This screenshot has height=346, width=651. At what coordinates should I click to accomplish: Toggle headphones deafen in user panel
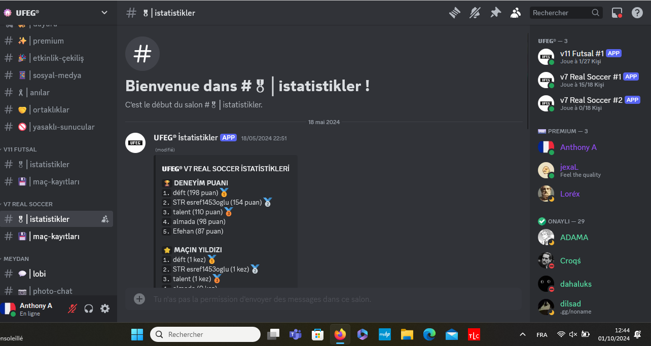[x=89, y=309]
